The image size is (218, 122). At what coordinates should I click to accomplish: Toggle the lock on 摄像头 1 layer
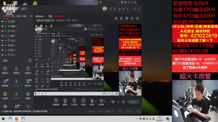5,26
